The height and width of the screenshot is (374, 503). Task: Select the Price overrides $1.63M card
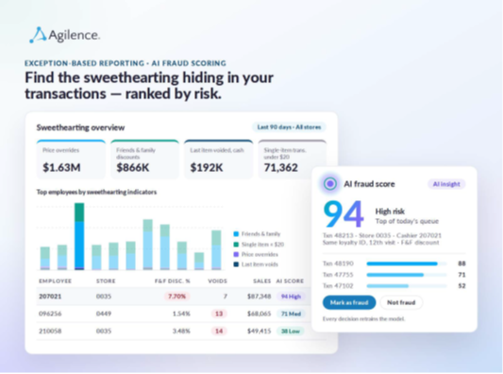tap(71, 159)
